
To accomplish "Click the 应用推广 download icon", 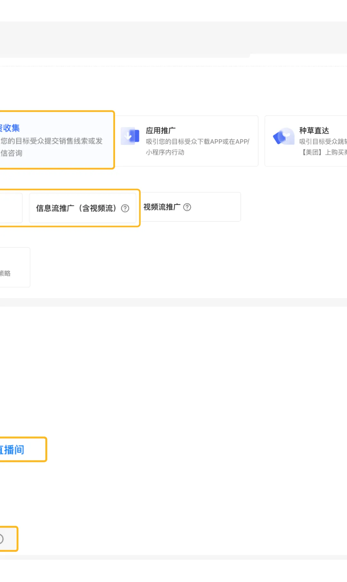I will [x=130, y=136].
